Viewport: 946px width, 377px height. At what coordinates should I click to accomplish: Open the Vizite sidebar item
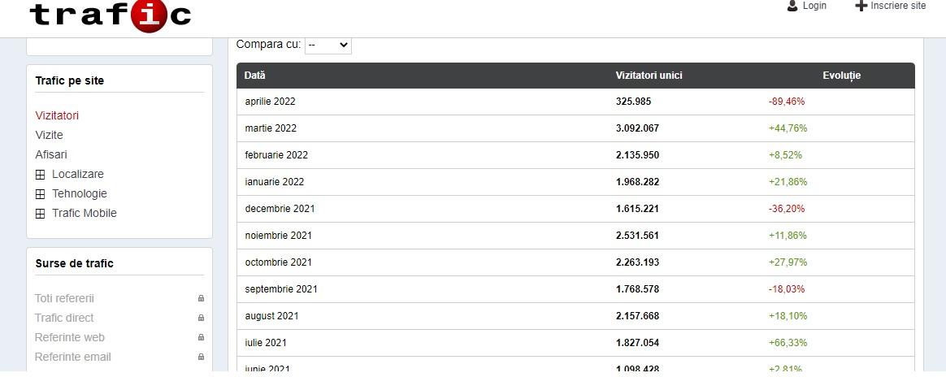coord(49,136)
